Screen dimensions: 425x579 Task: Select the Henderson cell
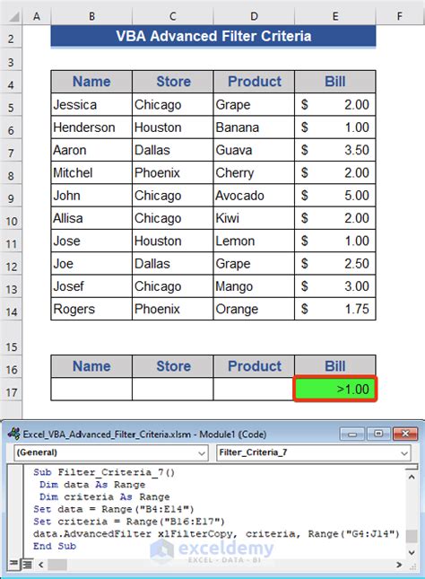click(91, 127)
